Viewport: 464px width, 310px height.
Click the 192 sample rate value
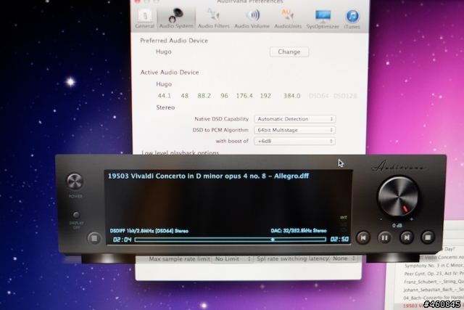pos(265,96)
